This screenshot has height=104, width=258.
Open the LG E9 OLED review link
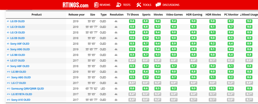17,21
